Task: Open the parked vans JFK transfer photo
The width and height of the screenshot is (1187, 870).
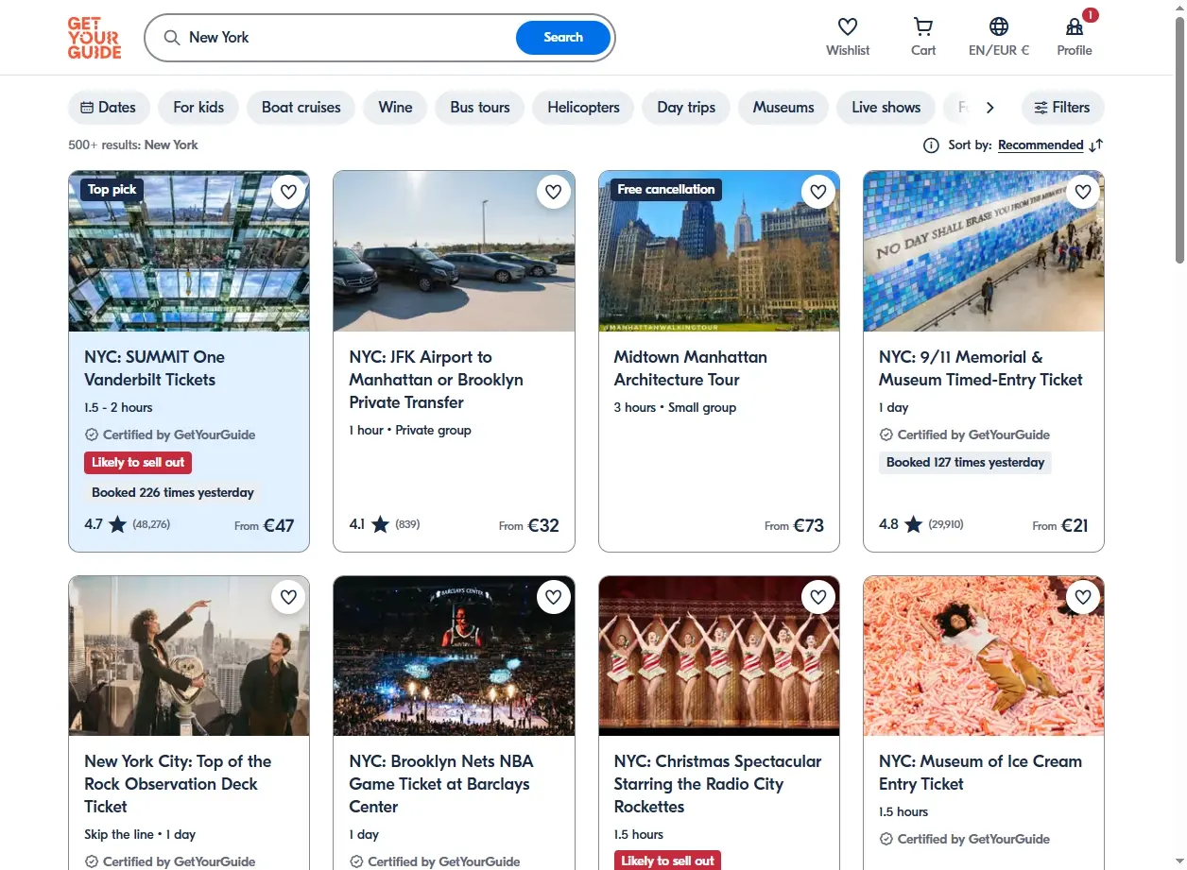Action: [454, 251]
